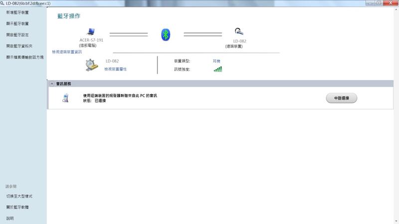
Task: Click the 耳機 device type link
Action: pyautogui.click(x=217, y=61)
